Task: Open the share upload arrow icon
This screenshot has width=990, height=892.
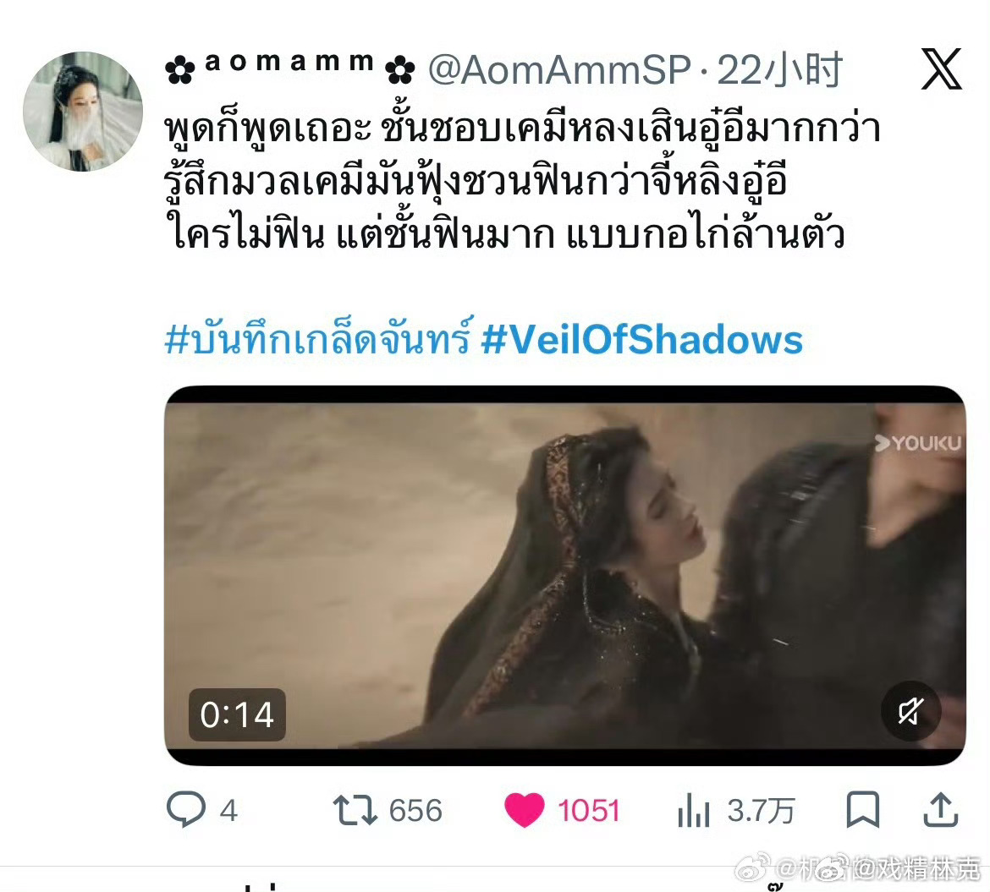Action: (x=941, y=809)
